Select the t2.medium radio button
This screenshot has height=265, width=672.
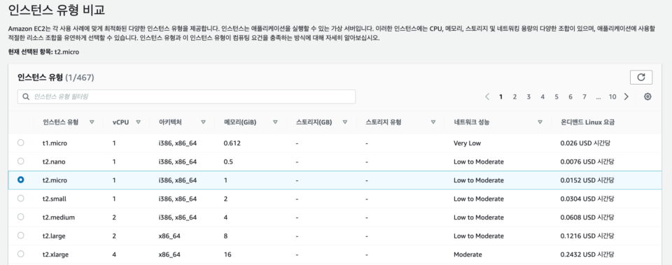20,217
